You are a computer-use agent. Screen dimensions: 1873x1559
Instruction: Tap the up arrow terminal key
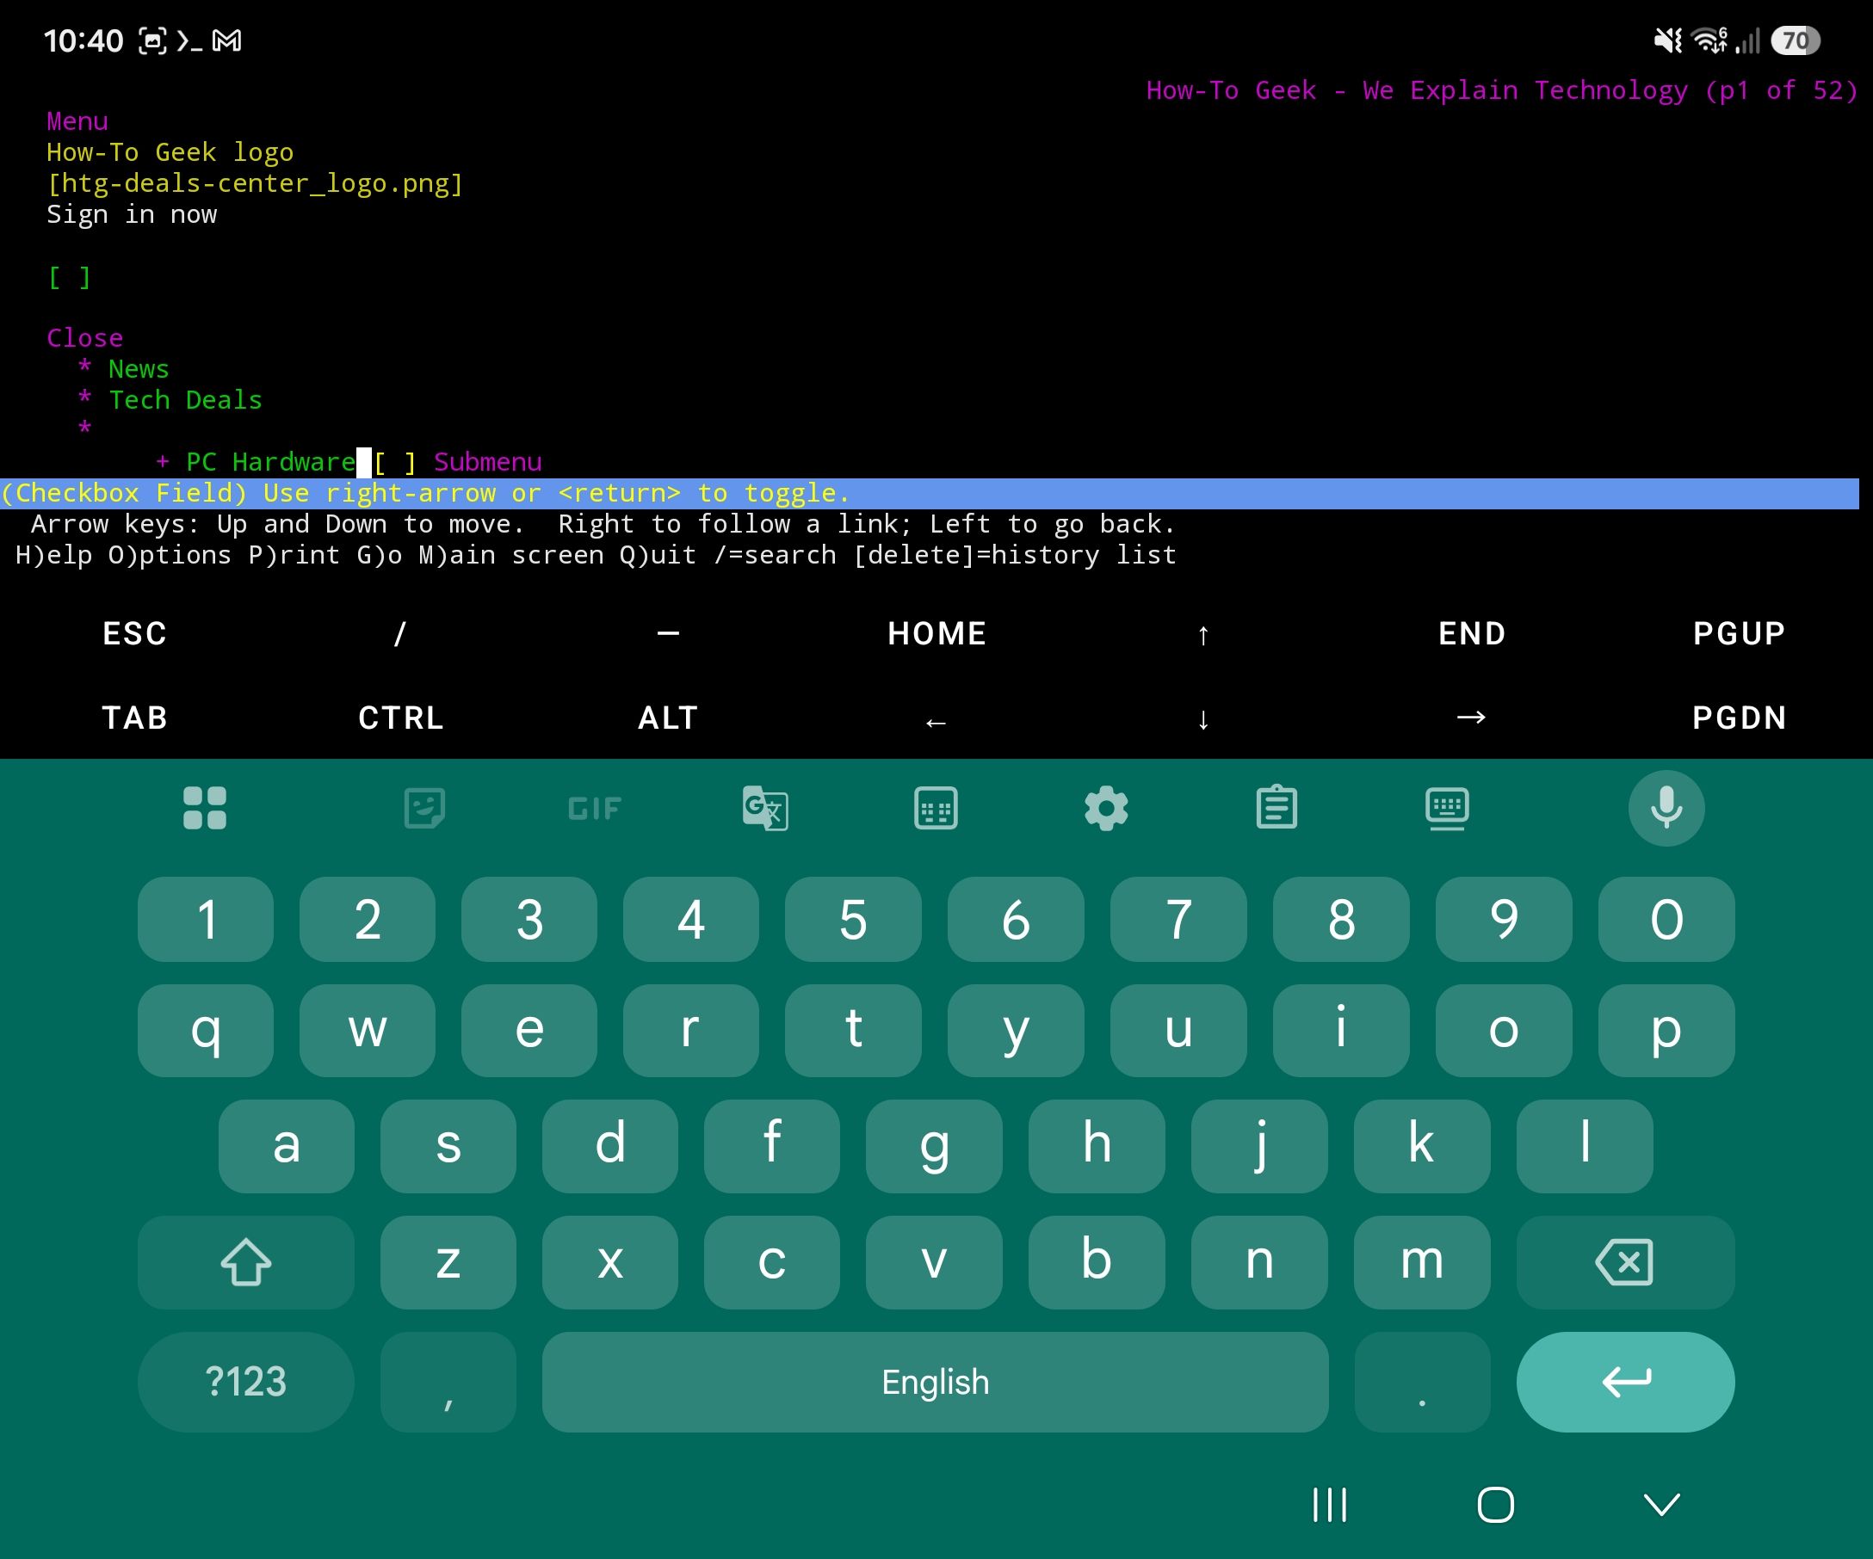click(1203, 635)
